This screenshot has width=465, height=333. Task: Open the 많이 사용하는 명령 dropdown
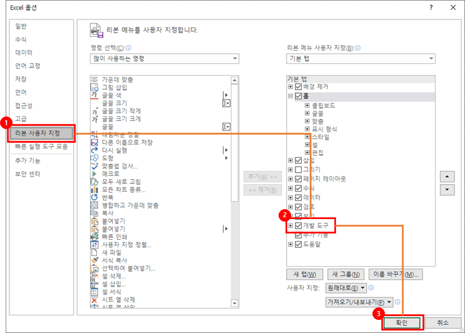(165, 58)
